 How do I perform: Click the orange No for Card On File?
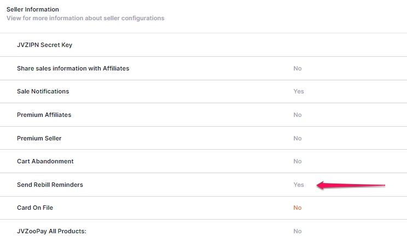(298, 208)
